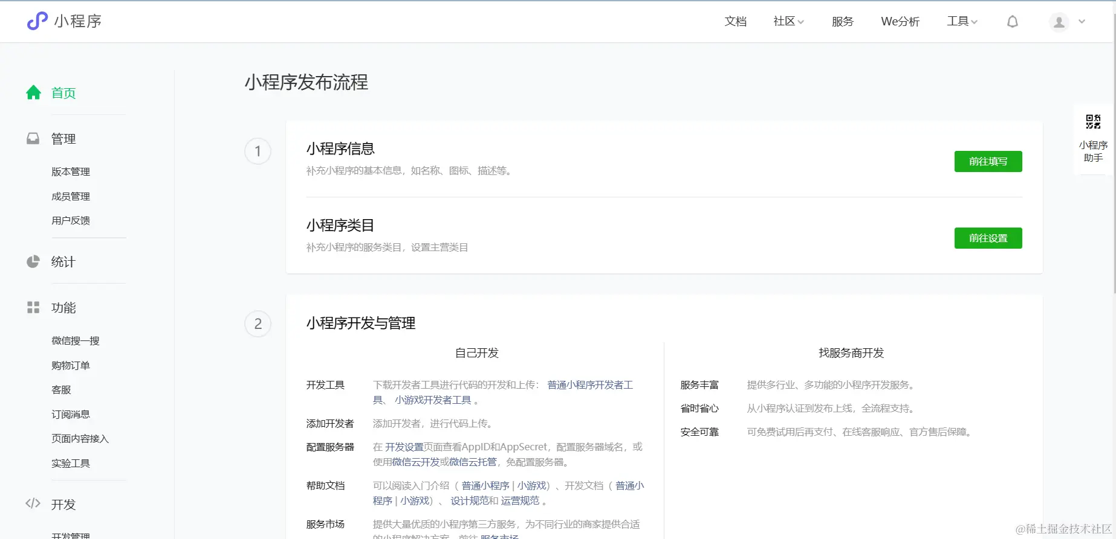Click the 前往设置 button
This screenshot has height=539, width=1116.
988,238
